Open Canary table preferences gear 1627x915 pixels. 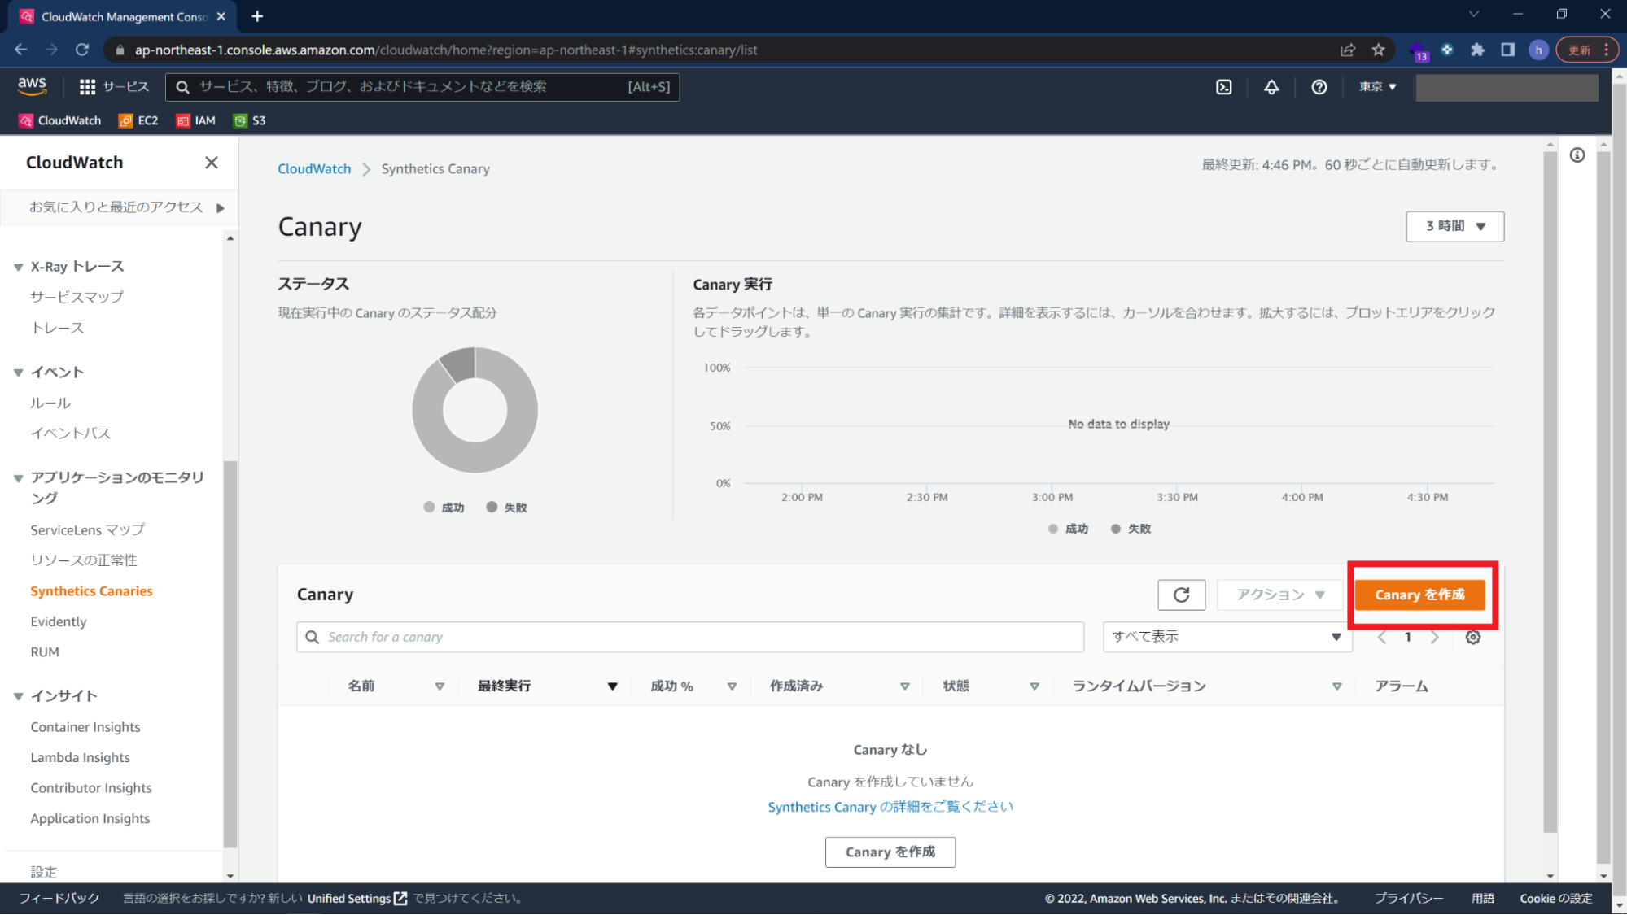(x=1473, y=637)
